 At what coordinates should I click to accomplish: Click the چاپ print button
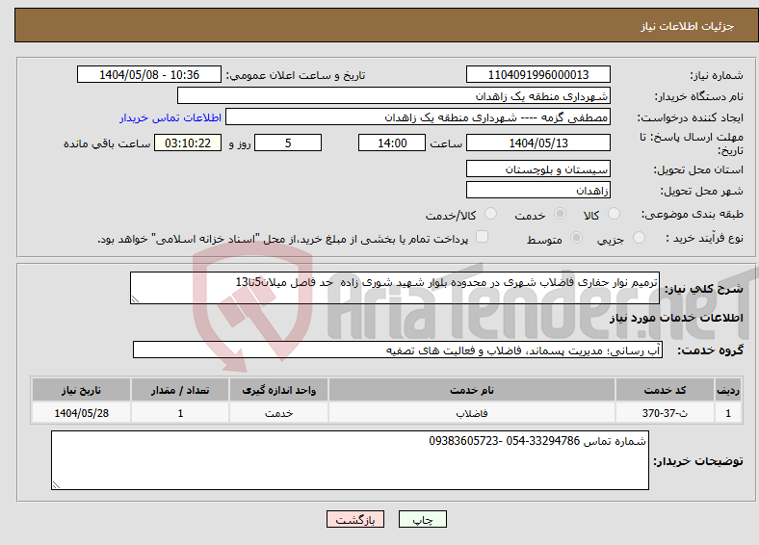point(422,519)
